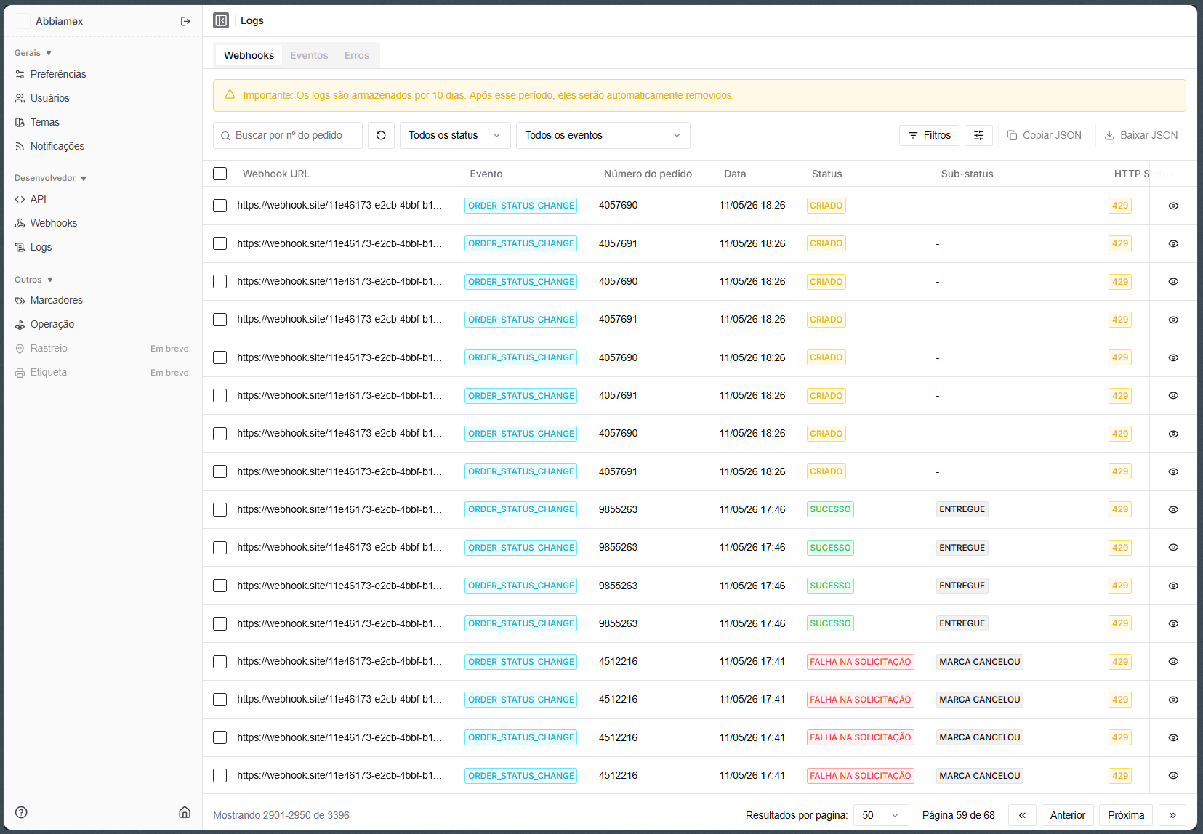
Task: View details of first 9855263 log row
Action: click(1173, 509)
